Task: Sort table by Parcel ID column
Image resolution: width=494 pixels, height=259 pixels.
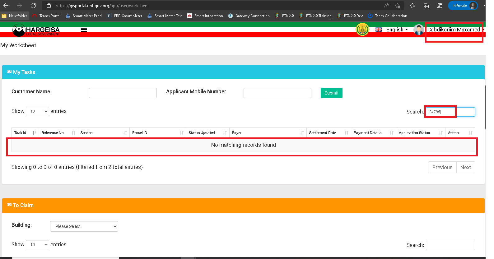Action: 158,133
